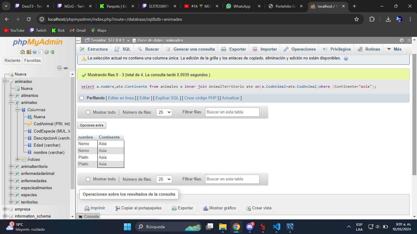Open the phpMyAdmin home icon
This screenshot has width=417, height=234.
pyautogui.click(x=22, y=52)
